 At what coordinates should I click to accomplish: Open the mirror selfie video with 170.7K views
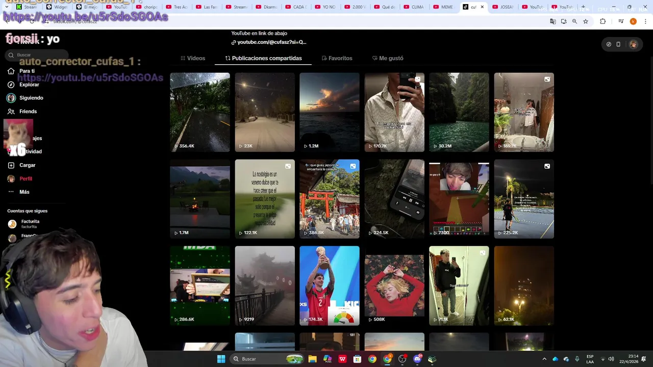(394, 112)
